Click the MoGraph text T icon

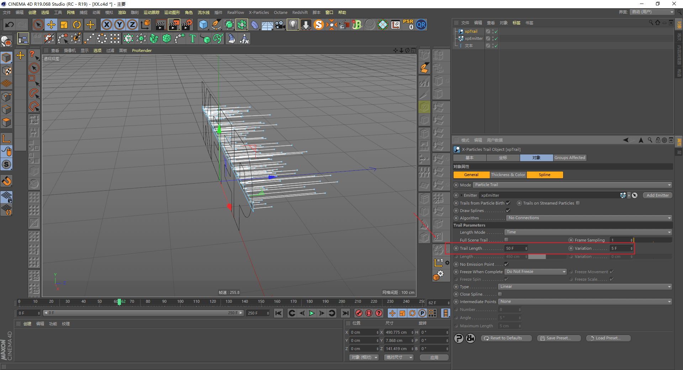(x=192, y=38)
